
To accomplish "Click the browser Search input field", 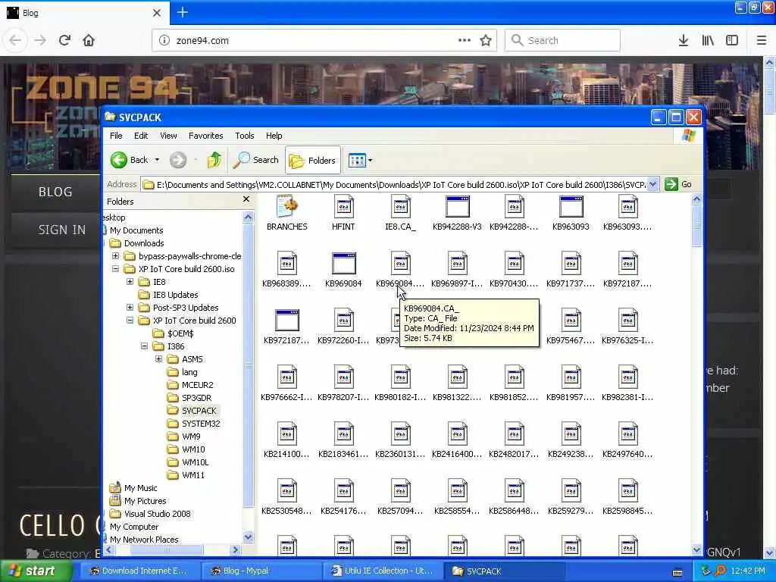I will 562,40.
